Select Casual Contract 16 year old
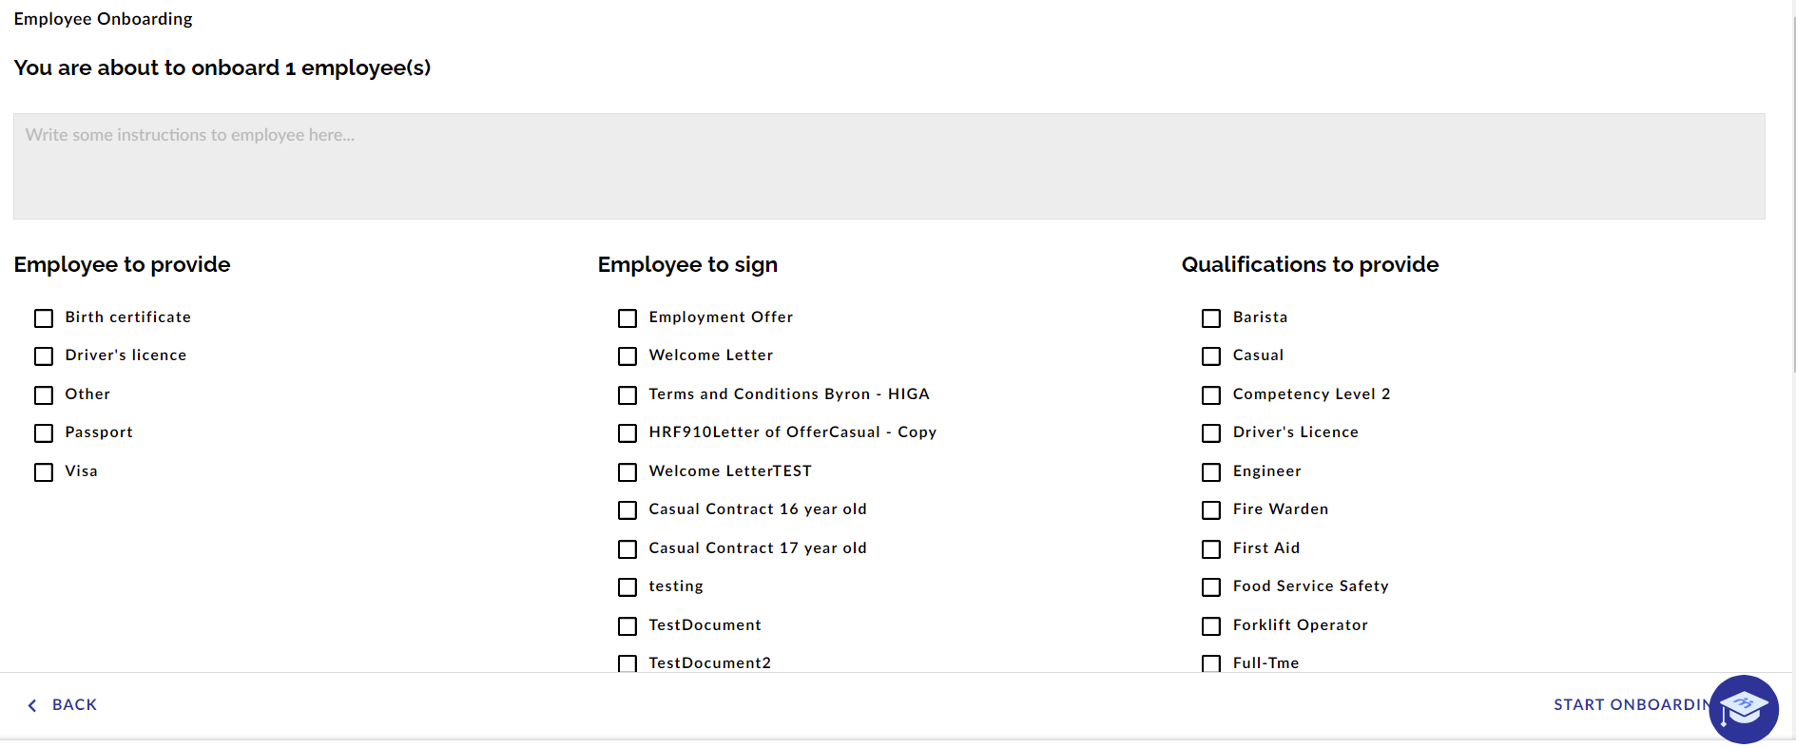Image resolution: width=1796 pixels, height=748 pixels. (628, 510)
